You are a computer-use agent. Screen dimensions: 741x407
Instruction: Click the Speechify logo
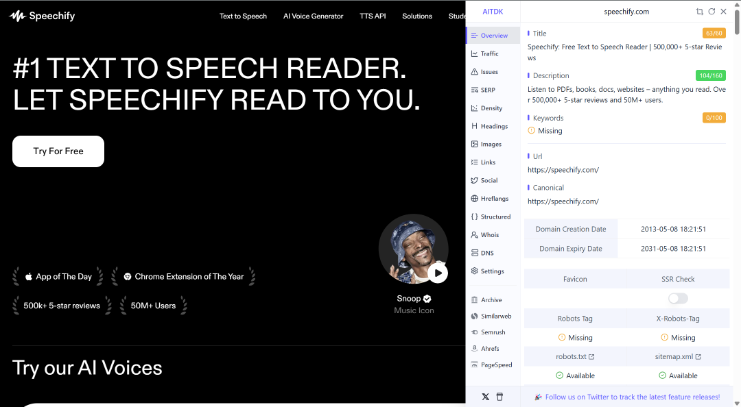42,16
